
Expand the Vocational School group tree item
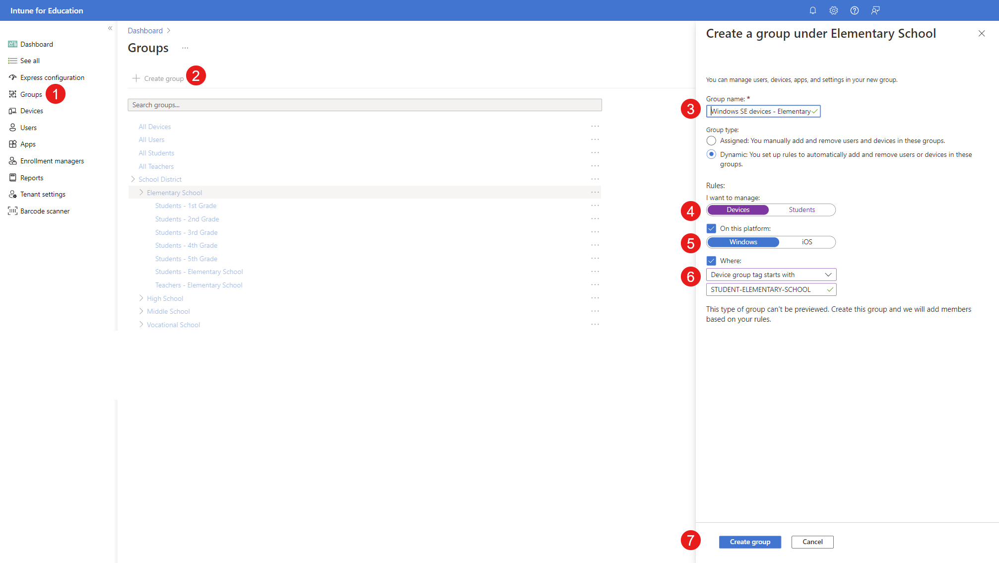click(141, 324)
